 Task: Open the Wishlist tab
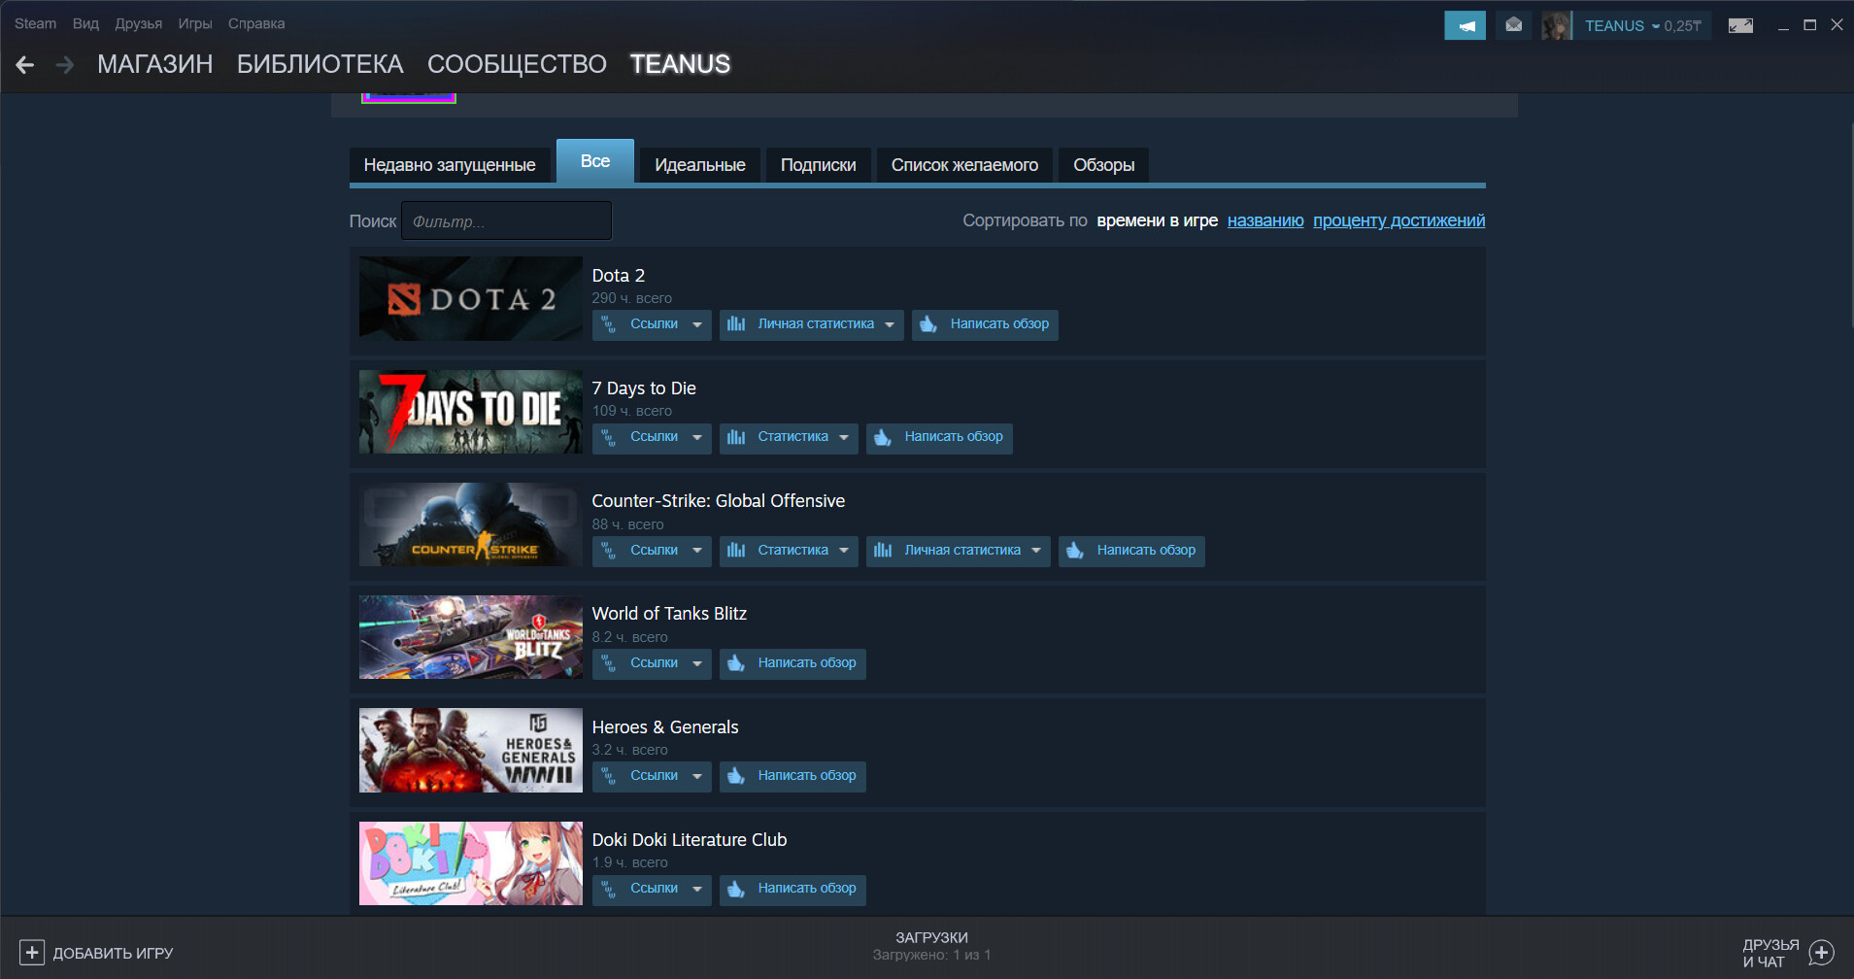[x=964, y=165]
